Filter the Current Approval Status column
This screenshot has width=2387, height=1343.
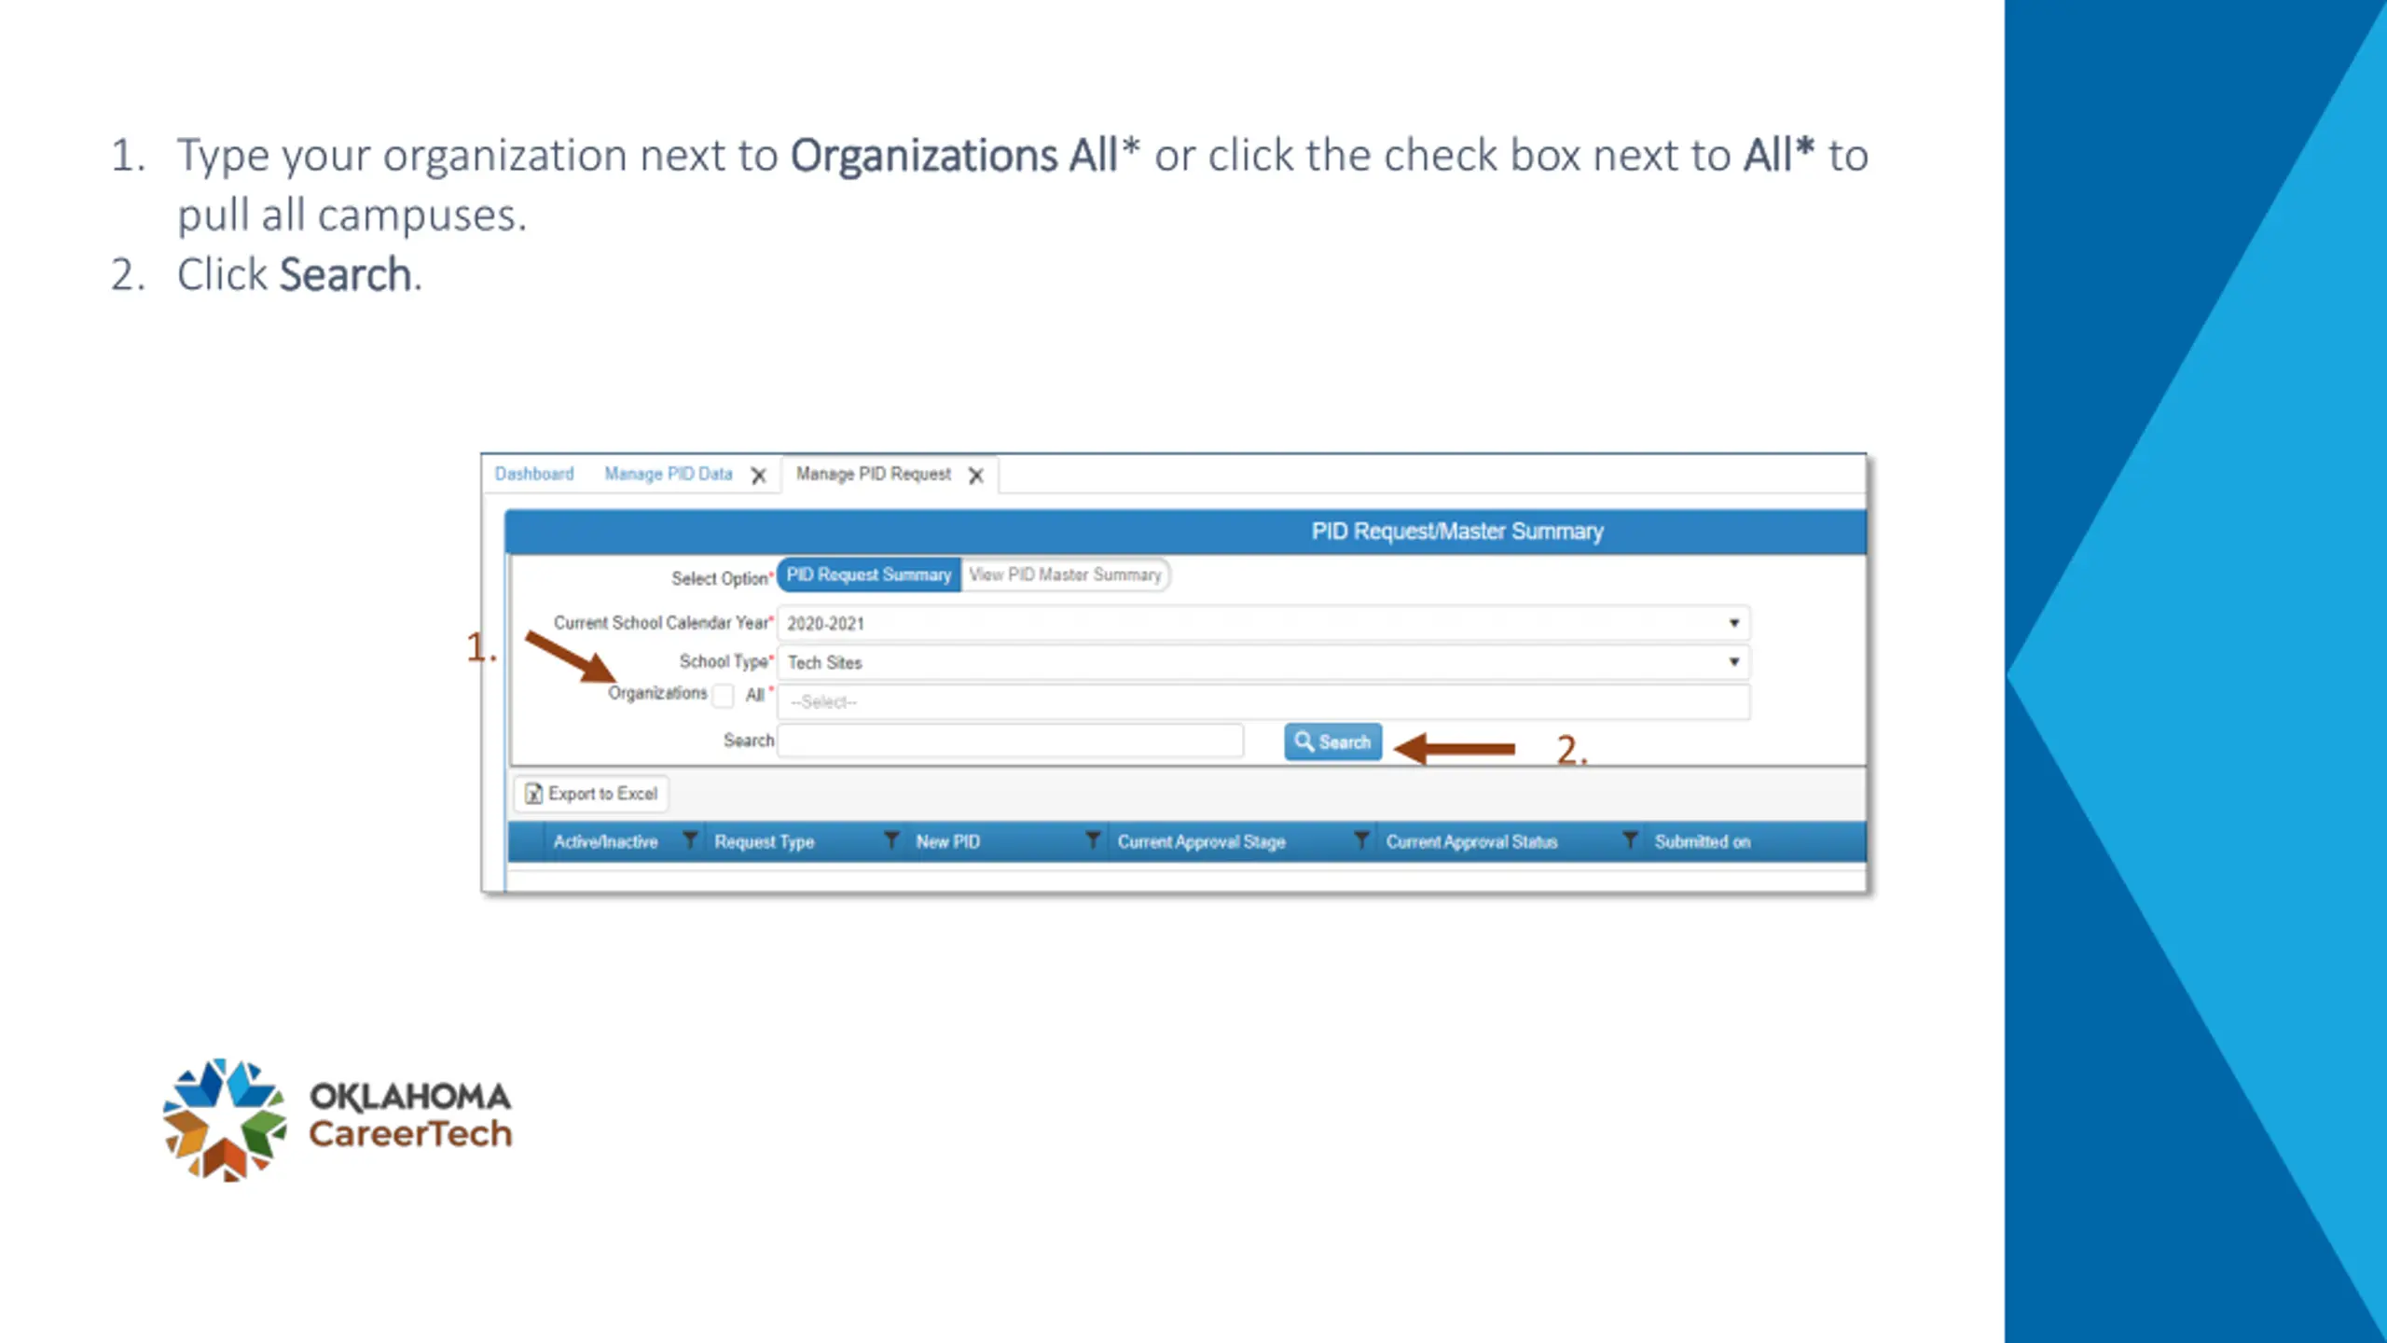1630,840
